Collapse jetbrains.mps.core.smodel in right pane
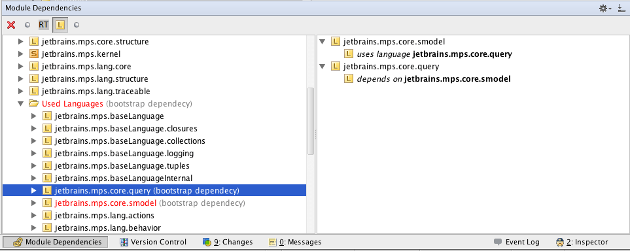Viewport: 630px width, 251px height. [323, 42]
